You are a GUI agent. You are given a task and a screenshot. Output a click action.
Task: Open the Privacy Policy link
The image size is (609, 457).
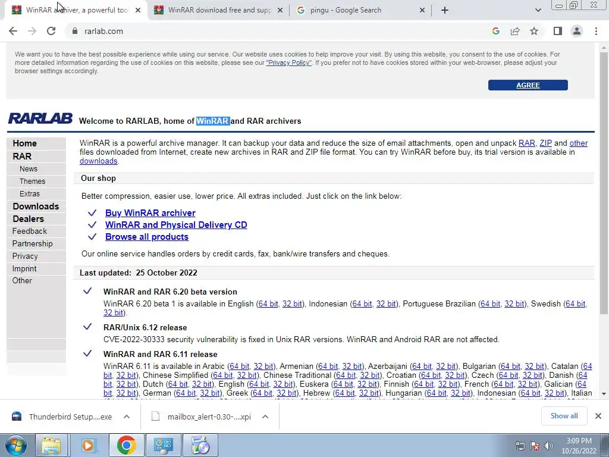click(x=288, y=62)
